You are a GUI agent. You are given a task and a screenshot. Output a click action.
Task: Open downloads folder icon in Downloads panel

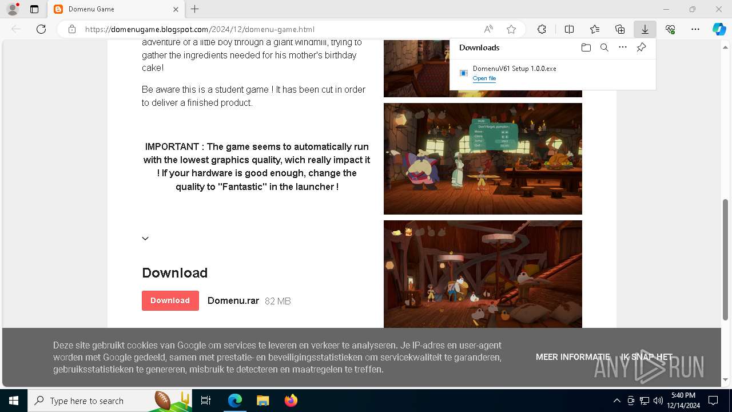point(586,47)
